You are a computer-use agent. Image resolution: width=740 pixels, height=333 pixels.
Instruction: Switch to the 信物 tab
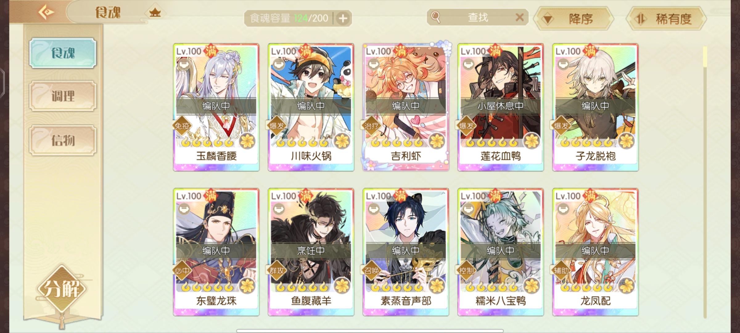click(x=63, y=140)
